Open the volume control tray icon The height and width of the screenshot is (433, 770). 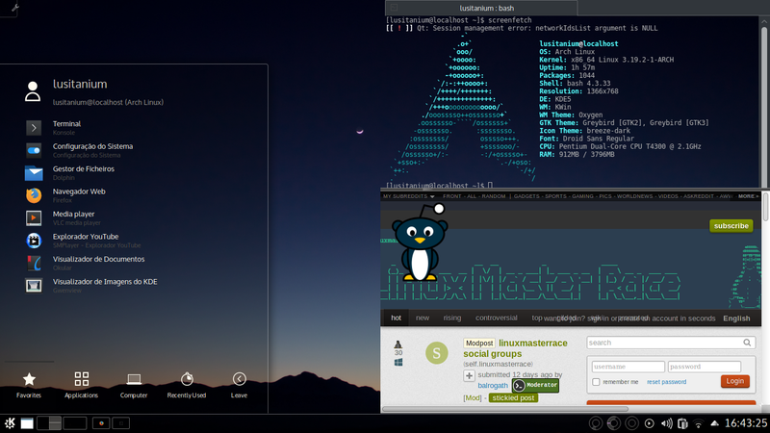[666, 423]
